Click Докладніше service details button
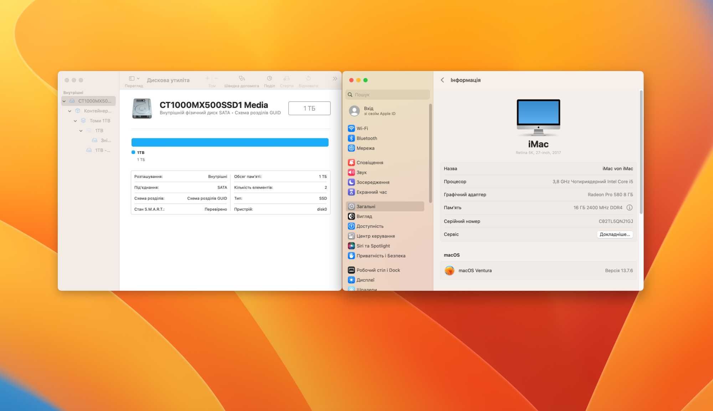The height and width of the screenshot is (411, 713). pyautogui.click(x=615, y=235)
